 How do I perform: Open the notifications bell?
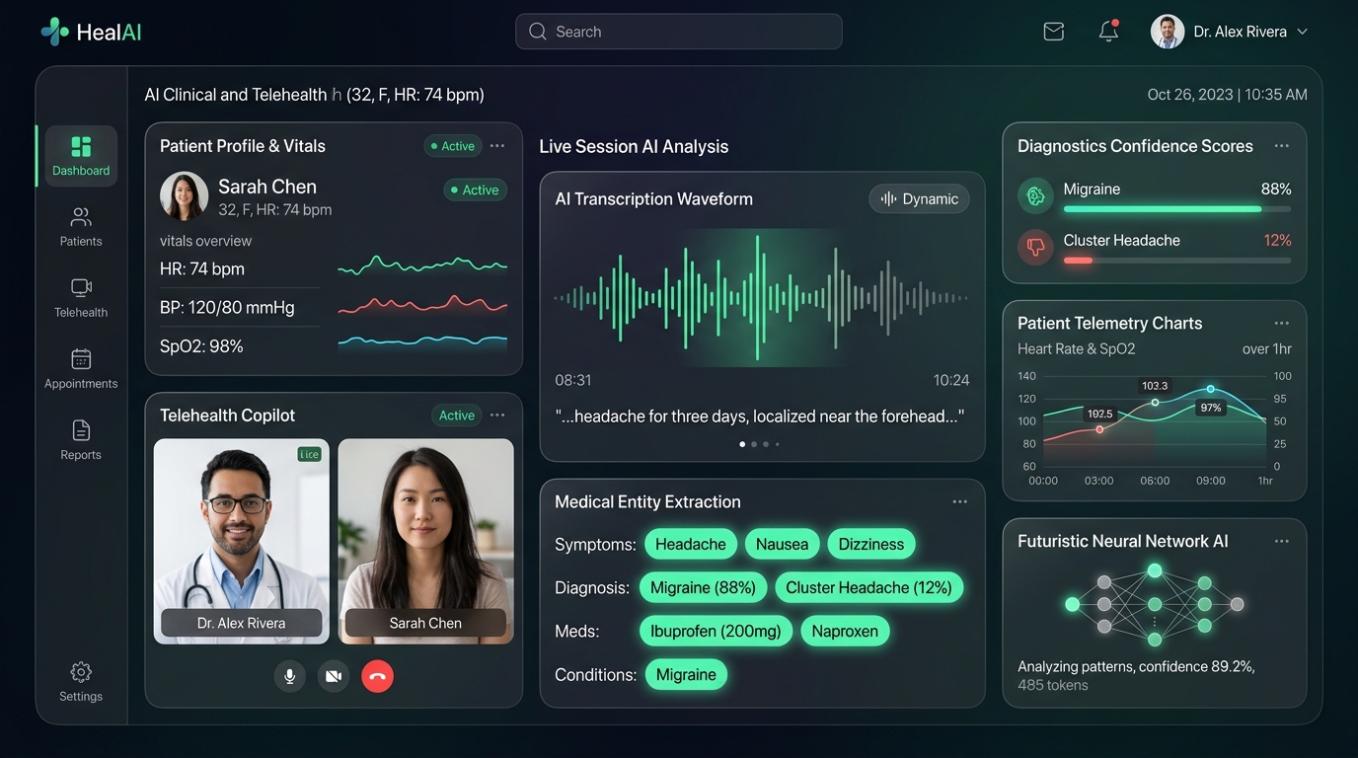point(1108,32)
